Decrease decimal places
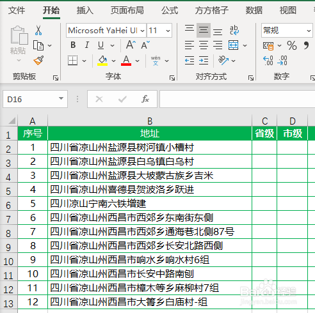315x313 pixels. coord(282,61)
